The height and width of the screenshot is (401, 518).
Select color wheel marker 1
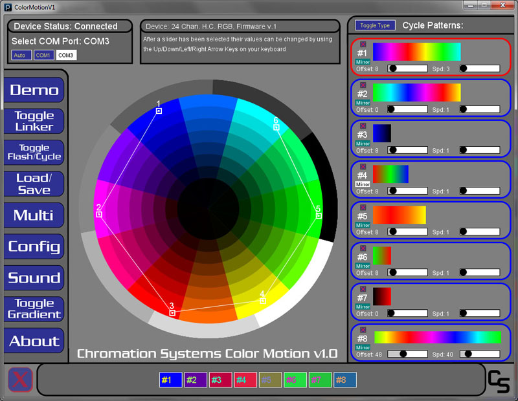159,111
